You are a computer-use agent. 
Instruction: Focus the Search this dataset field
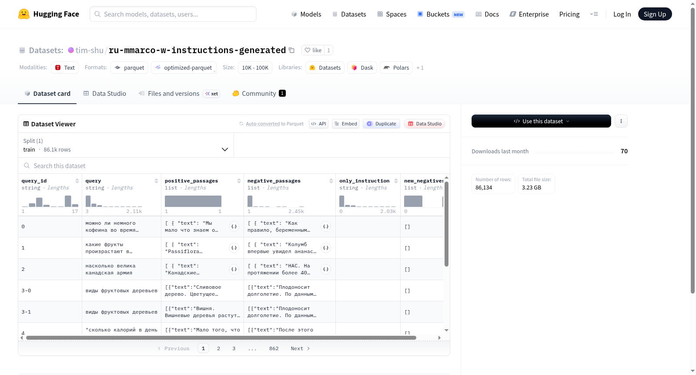(234, 166)
